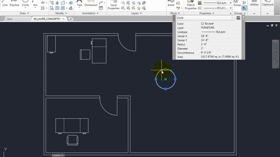Click the layer Unisolate icon
Image resolution: width=280 pixels, height=157 pixels.
pos(128,8)
